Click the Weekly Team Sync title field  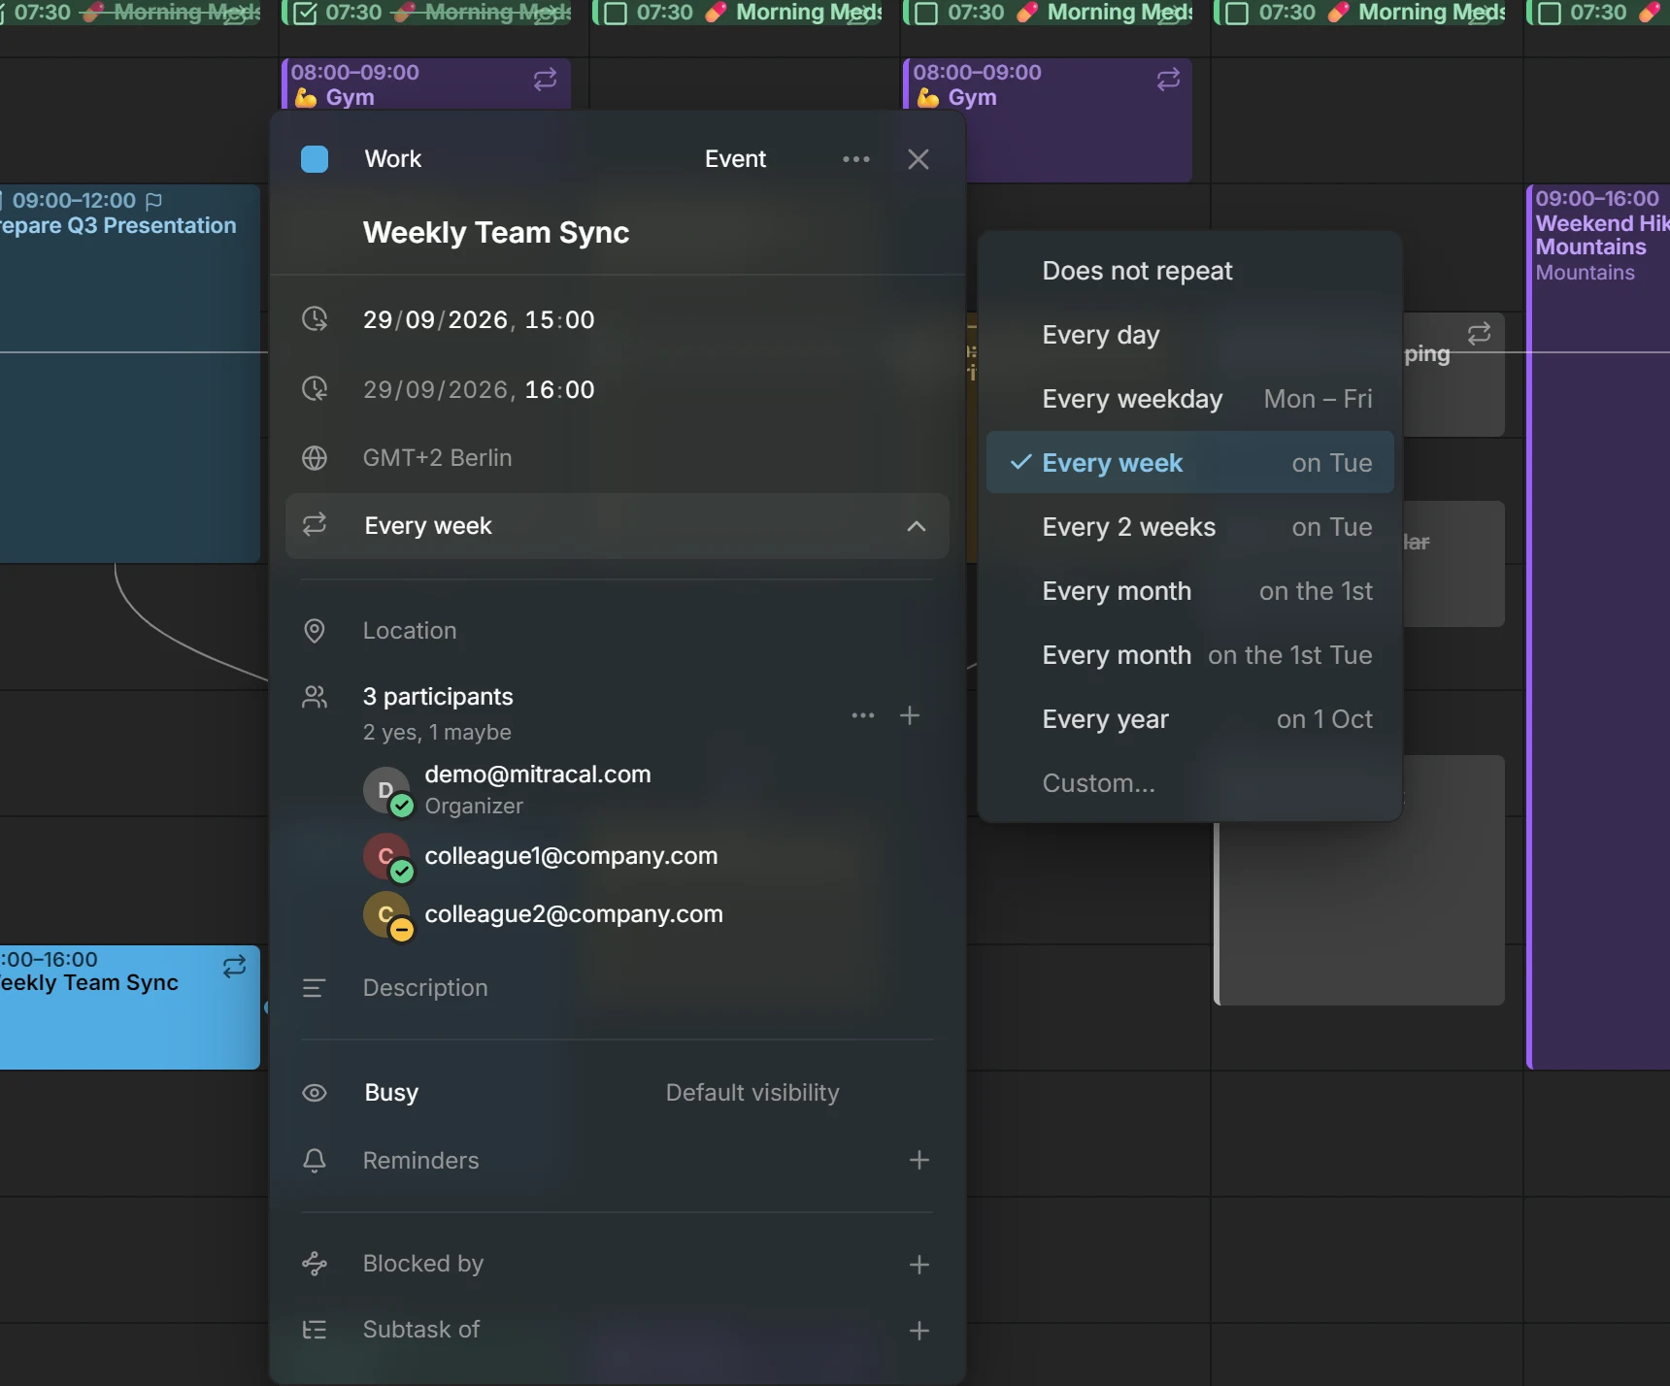point(496,233)
